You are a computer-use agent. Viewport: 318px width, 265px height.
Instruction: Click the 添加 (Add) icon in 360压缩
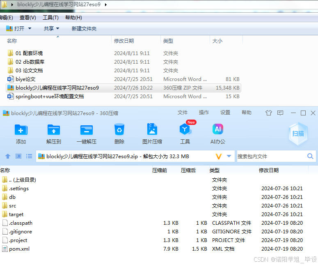click(x=21, y=130)
